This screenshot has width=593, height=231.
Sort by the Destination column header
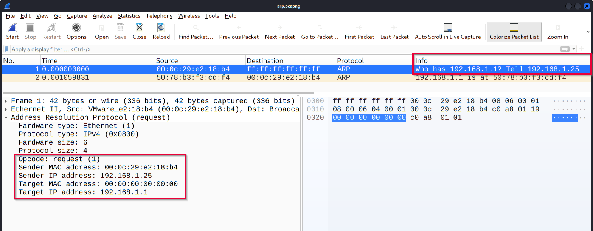tap(291, 60)
